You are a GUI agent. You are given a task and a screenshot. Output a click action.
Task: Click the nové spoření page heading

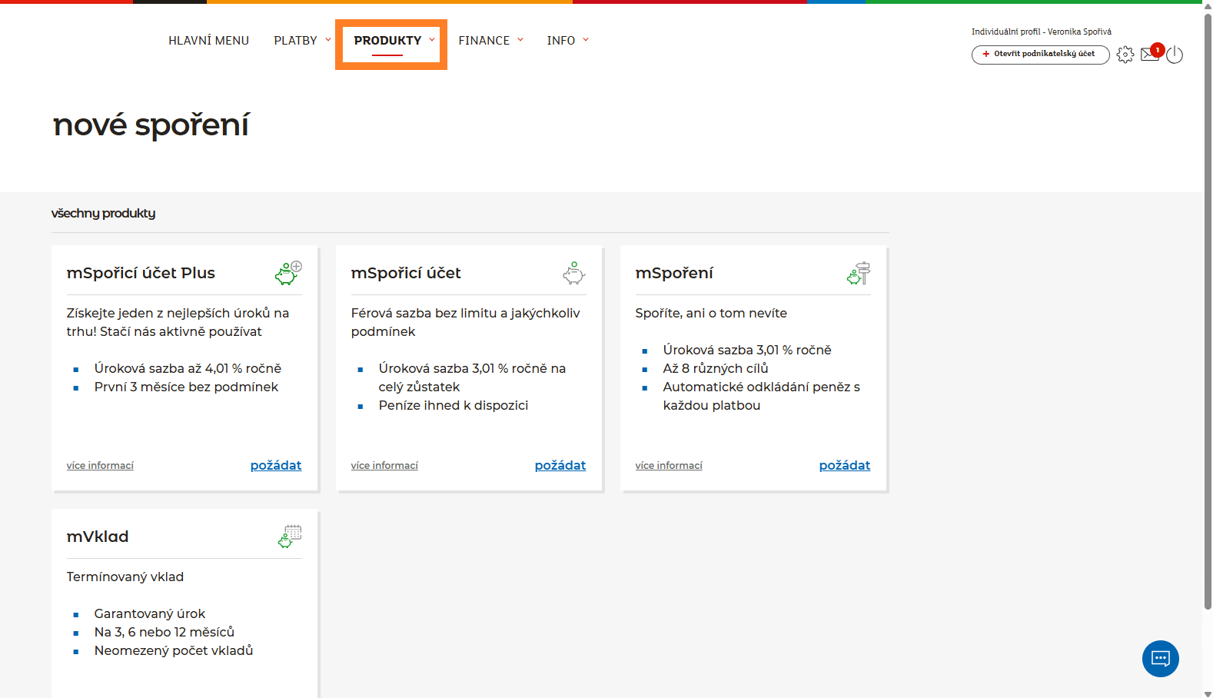(x=151, y=125)
